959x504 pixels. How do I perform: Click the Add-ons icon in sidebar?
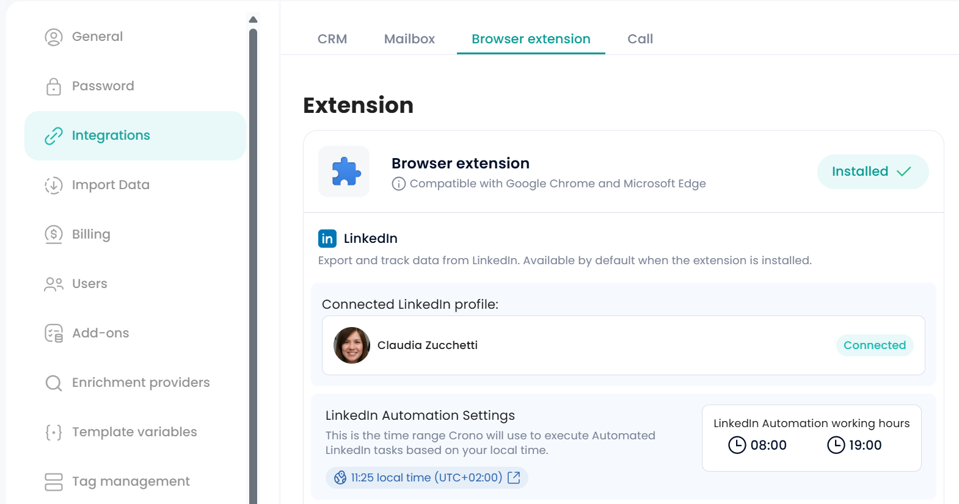(x=54, y=333)
